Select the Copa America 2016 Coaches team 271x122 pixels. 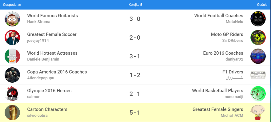tap(57, 72)
